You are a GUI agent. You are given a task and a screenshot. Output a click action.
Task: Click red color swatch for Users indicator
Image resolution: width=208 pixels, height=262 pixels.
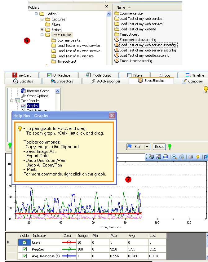pos(69,242)
